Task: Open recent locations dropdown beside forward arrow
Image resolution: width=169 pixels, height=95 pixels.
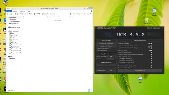Action: 13,14
